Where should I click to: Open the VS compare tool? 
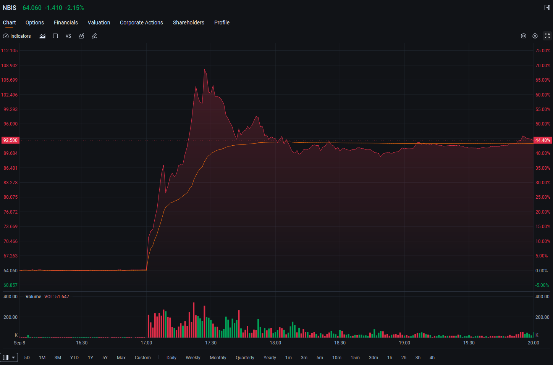pos(68,36)
